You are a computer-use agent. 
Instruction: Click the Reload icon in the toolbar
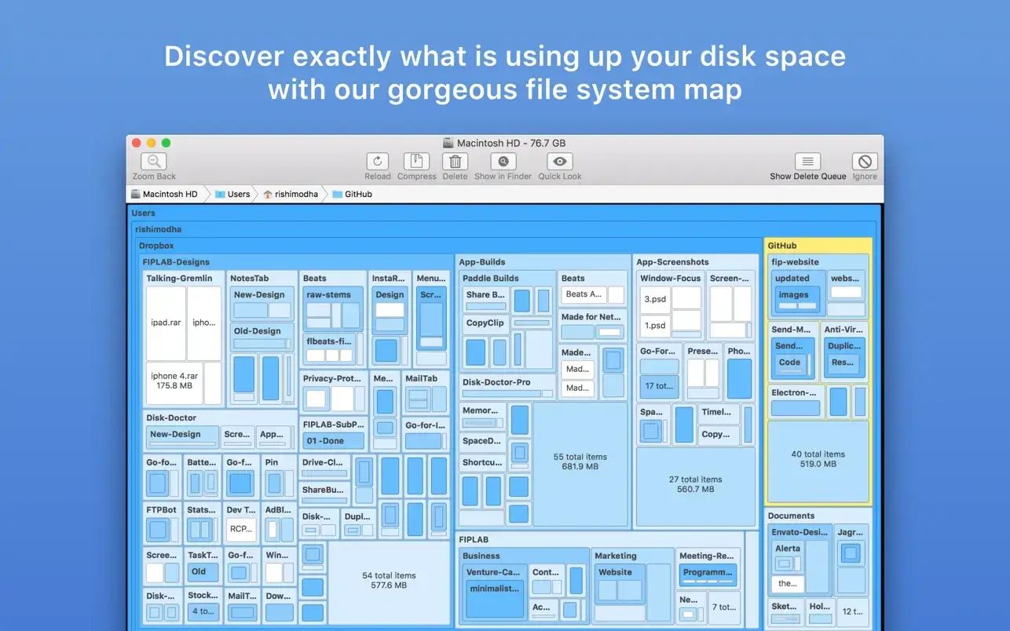[x=377, y=161]
